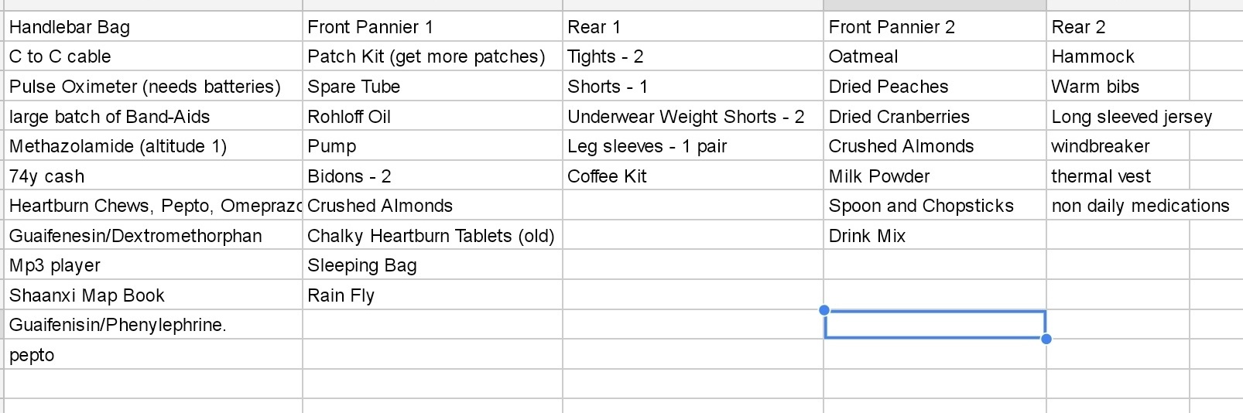Select the Spoon and Chopsticks cell
1243x413 pixels.
pyautogui.click(x=935, y=206)
